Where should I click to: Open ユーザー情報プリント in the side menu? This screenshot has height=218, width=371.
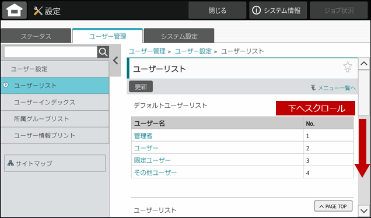pyautogui.click(x=55, y=135)
